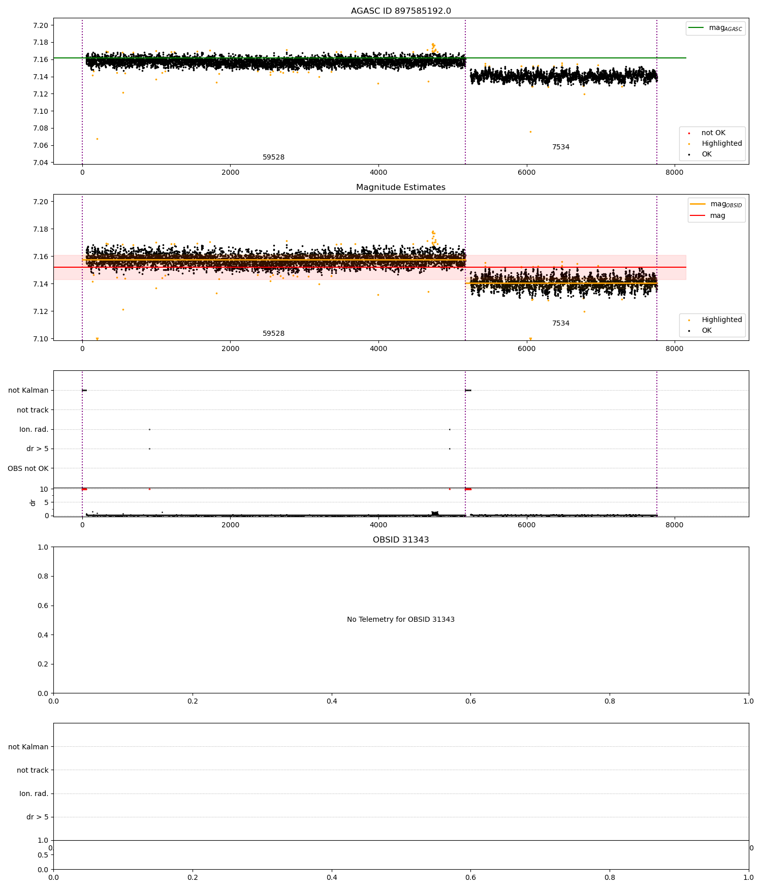Click the 'not track' label in bottom plot
The height and width of the screenshot is (889, 762).
(x=33, y=770)
